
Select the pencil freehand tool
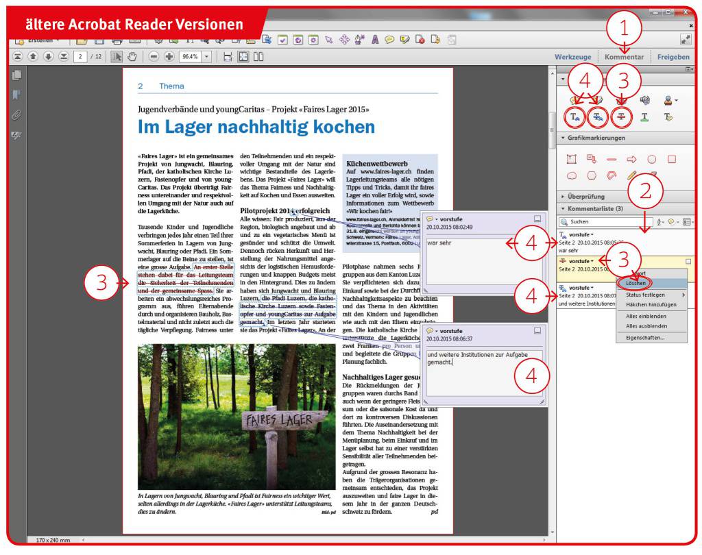(631, 175)
